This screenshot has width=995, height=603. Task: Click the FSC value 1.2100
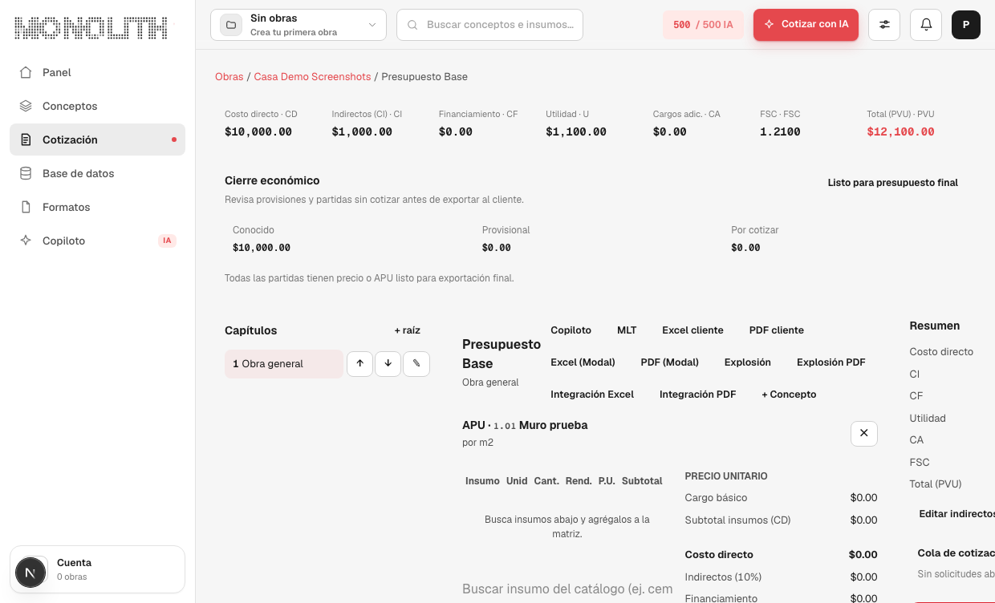pyautogui.click(x=780, y=132)
